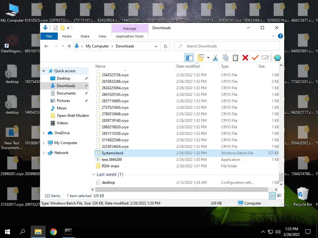Select the RSW-main folder
The height and width of the screenshot is (238, 318).
coord(187,166)
